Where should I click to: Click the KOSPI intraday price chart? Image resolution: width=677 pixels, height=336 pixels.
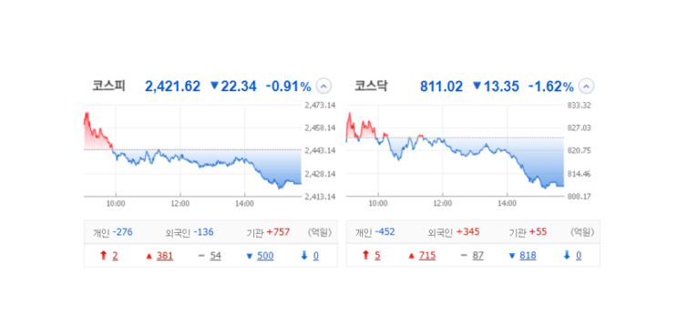192,150
